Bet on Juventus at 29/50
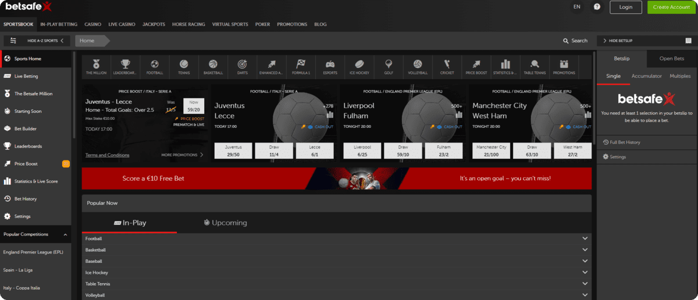The height and width of the screenshot is (300, 698). [233, 151]
